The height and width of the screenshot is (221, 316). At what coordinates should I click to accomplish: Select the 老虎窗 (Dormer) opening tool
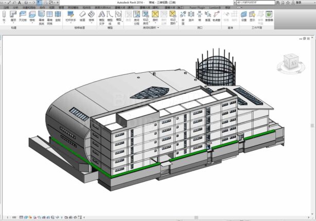coord(217,16)
